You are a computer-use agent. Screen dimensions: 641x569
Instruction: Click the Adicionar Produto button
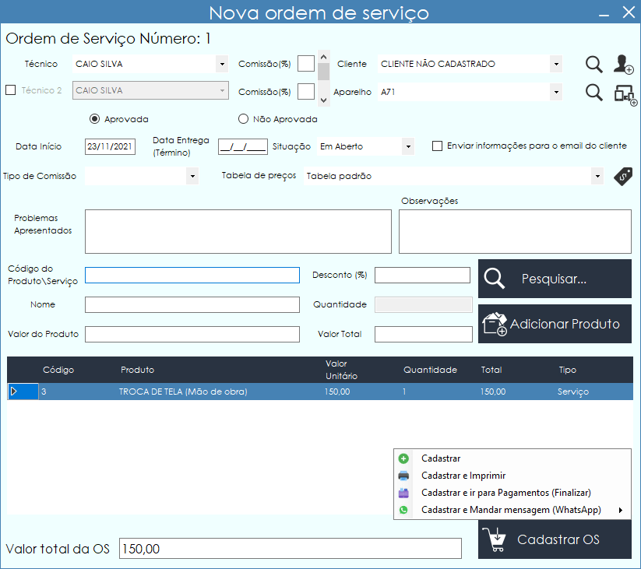(555, 324)
